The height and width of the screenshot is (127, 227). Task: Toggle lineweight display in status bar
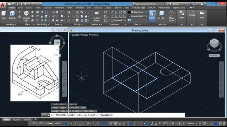111,123
